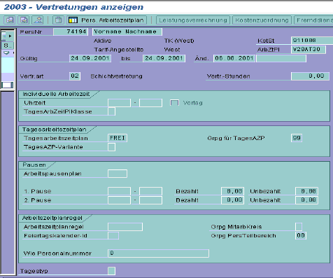Click the left panel horizontal scrollbar
Viewport: 333px width, 278px height.
click(7, 85)
